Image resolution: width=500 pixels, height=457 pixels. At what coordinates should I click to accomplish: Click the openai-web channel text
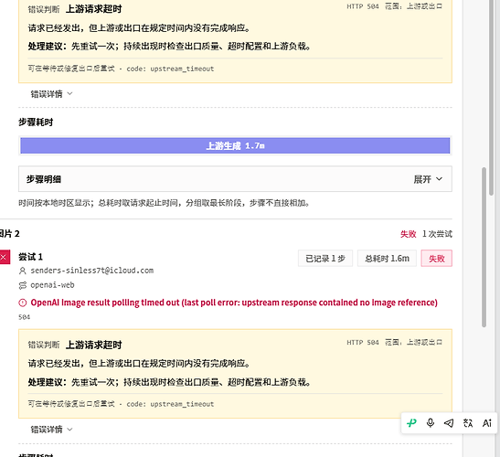click(52, 285)
